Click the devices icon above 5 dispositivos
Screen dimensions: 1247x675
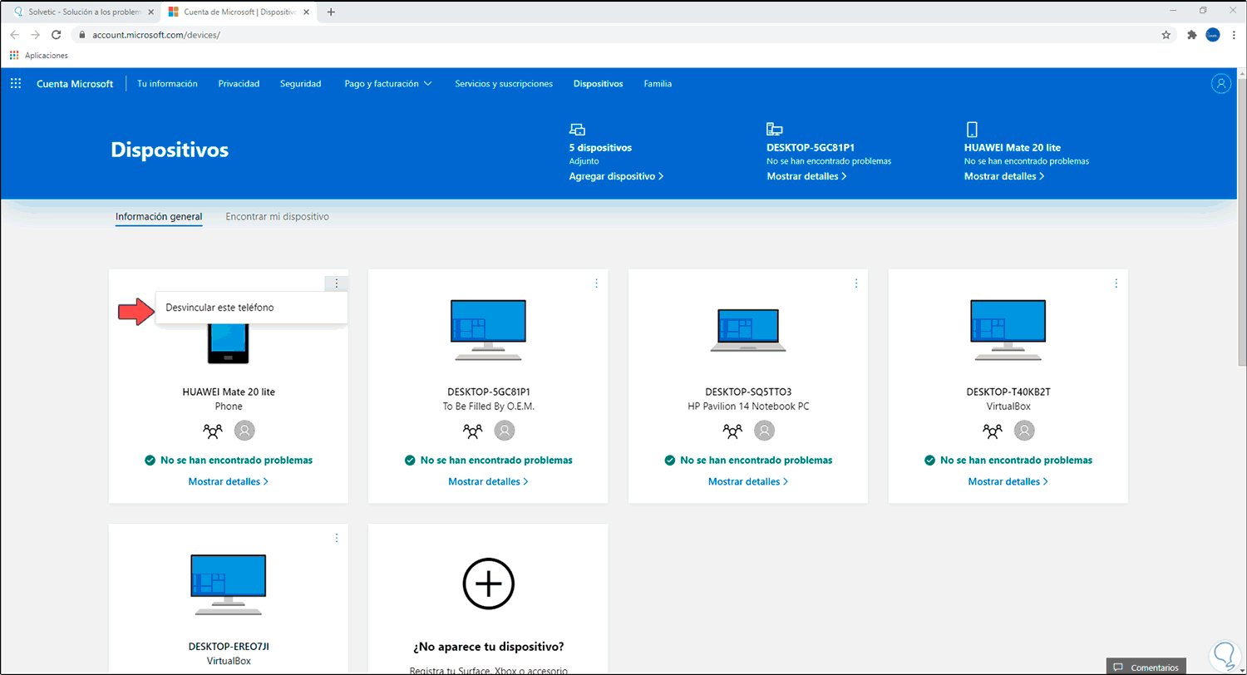[x=577, y=129]
